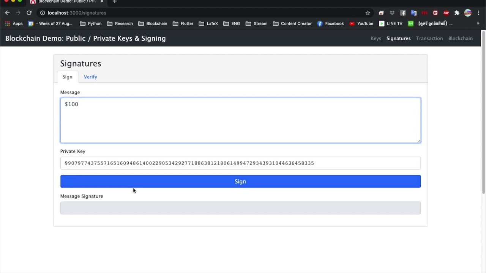Open the AdBlock Plus extension

tap(446, 13)
